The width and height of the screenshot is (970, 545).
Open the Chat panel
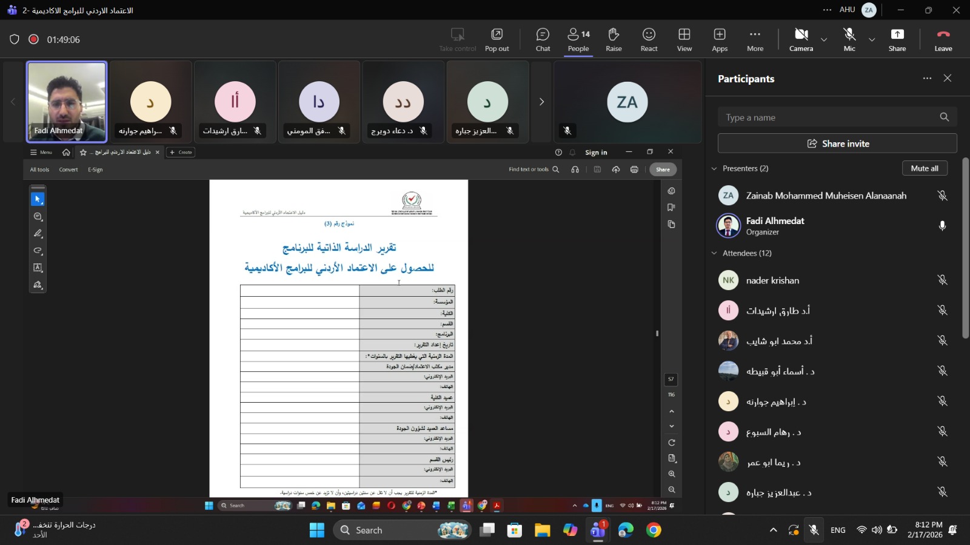point(543,39)
